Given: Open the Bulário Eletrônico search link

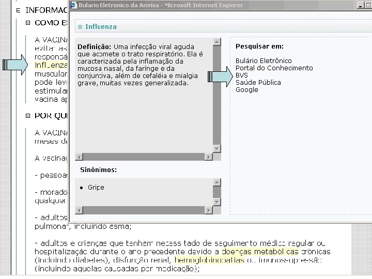Looking at the screenshot, I should tap(263, 61).
